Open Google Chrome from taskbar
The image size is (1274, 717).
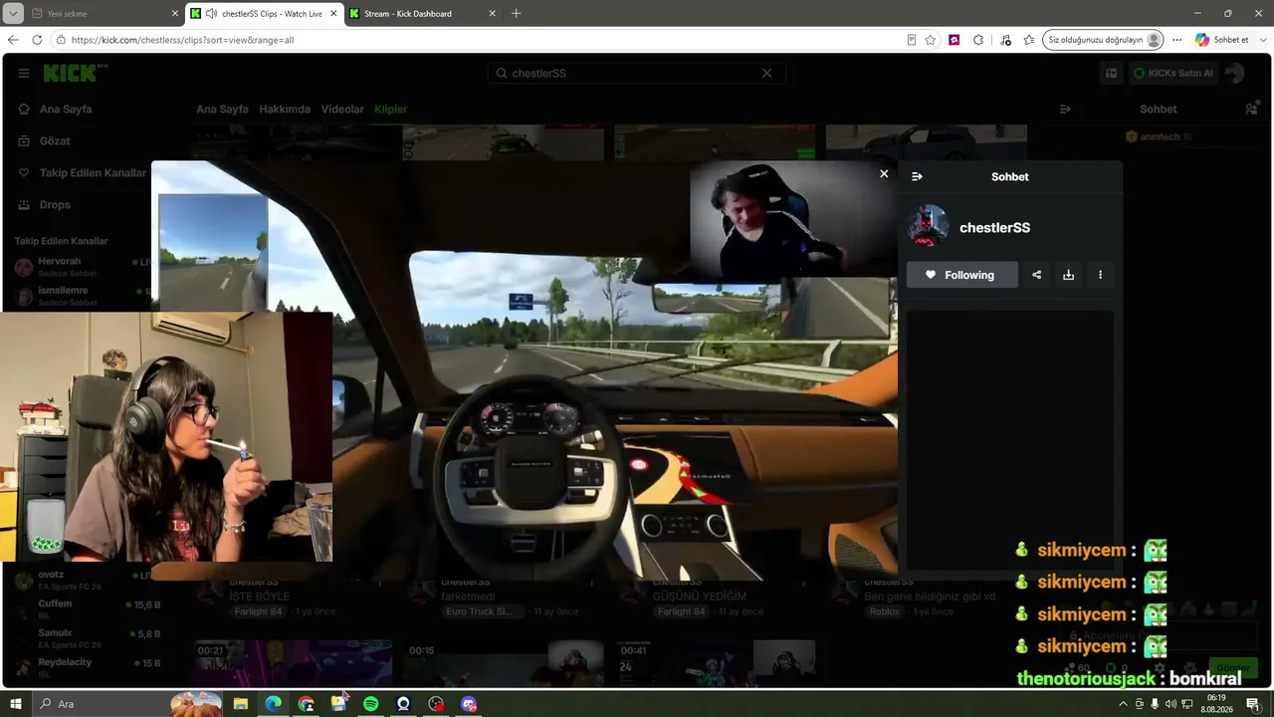coord(306,704)
